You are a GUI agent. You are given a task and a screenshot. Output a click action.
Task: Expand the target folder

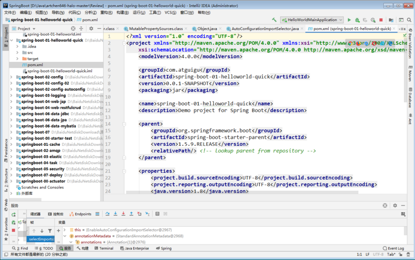[x=17, y=59]
